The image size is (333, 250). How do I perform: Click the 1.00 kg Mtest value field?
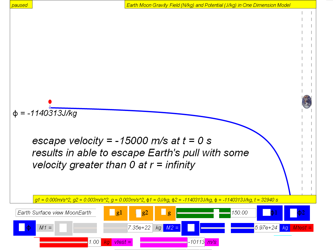tap(94, 242)
